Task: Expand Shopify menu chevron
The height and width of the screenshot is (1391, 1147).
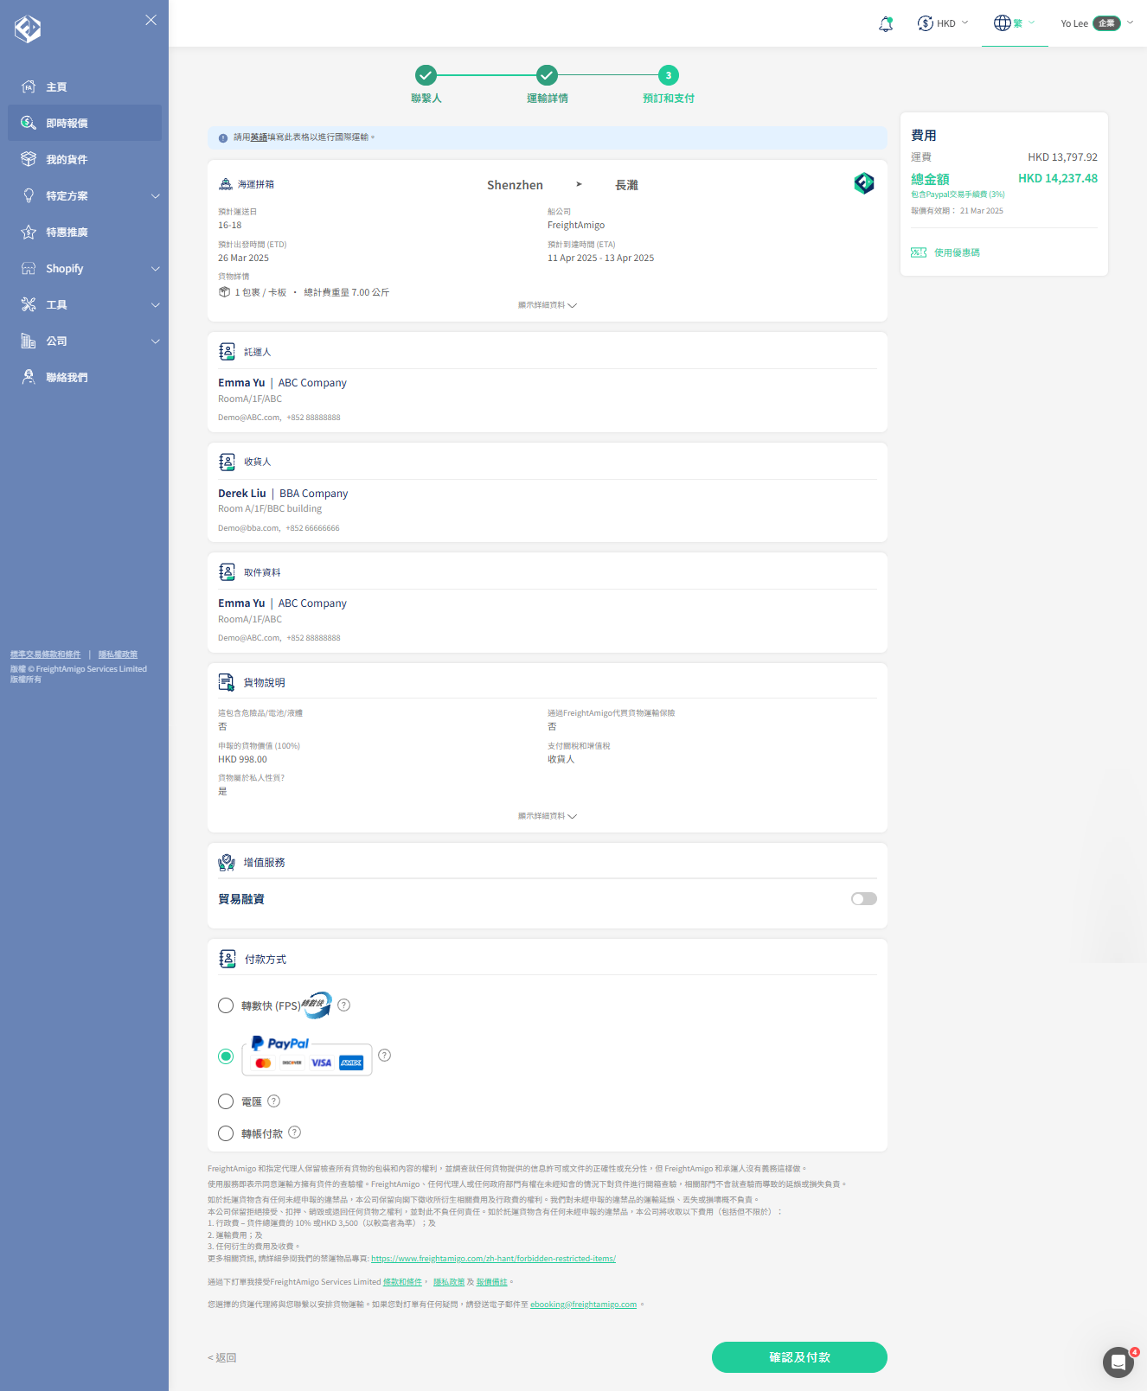Action: coord(156,269)
